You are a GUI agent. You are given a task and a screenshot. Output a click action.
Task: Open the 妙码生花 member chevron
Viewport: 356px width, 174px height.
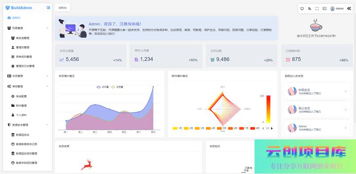click(x=346, y=91)
